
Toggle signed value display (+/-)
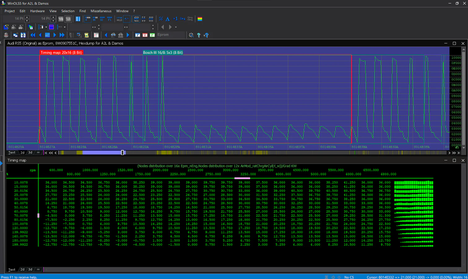[x=127, y=19]
